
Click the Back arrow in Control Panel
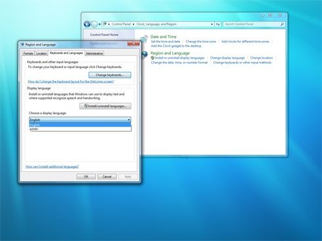(87, 24)
